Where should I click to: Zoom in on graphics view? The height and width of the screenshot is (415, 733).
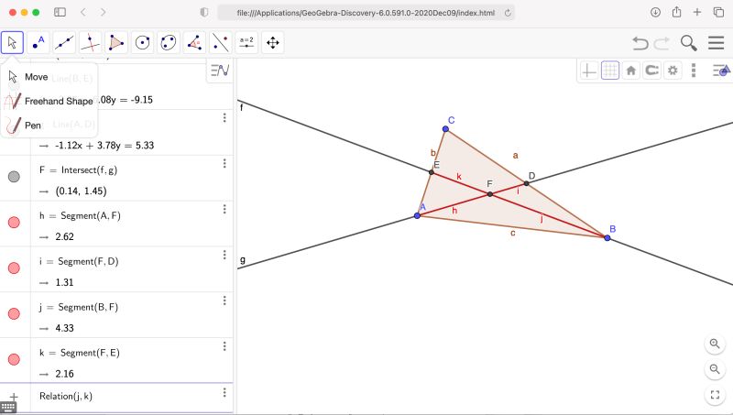coord(715,344)
